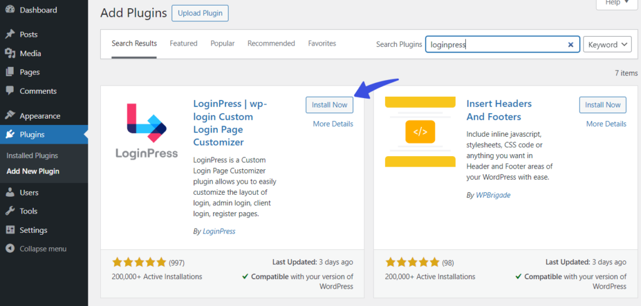
Task: Click Insert Headers And Footers star rating
Action: (x=413, y=262)
